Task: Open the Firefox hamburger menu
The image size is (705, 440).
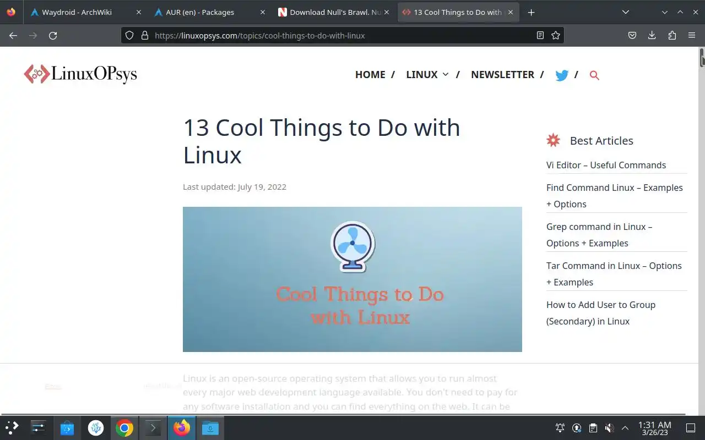Action: click(692, 35)
